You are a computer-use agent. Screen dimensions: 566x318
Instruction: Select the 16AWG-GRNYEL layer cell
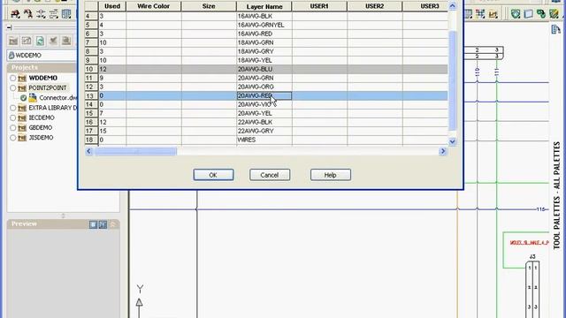pos(264,25)
